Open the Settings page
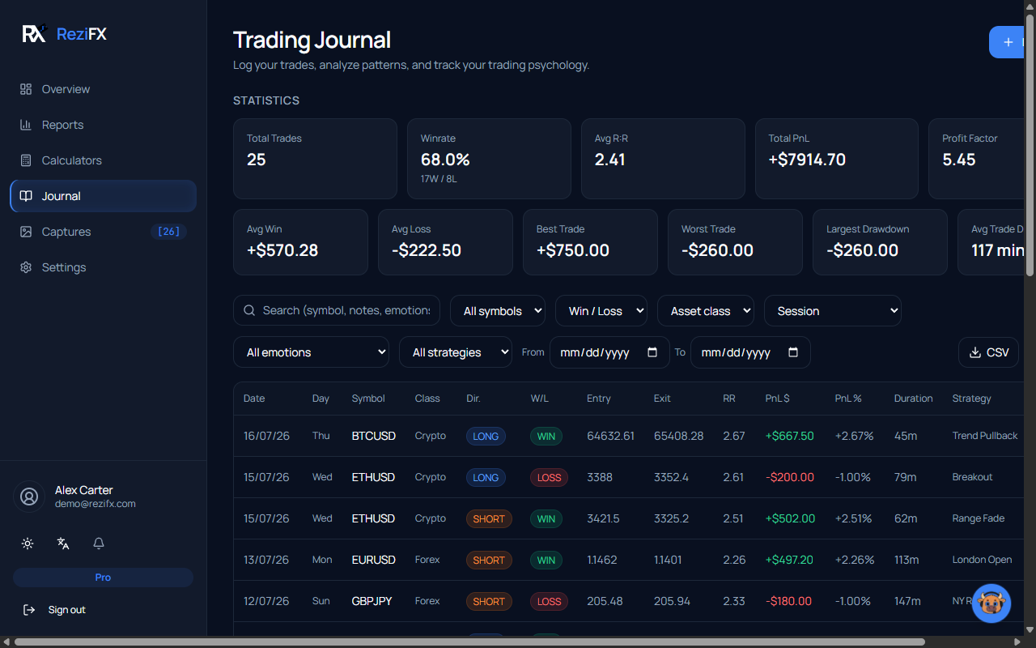This screenshot has width=1036, height=648. click(x=103, y=267)
